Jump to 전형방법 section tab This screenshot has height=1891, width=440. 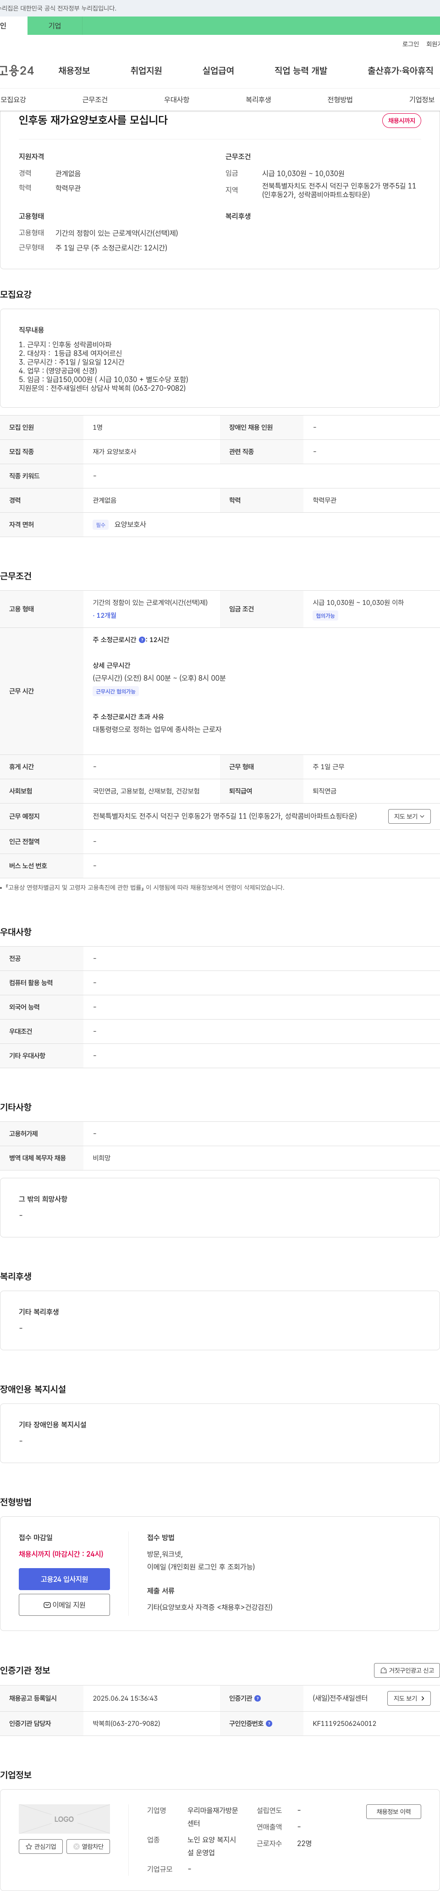pyautogui.click(x=340, y=100)
